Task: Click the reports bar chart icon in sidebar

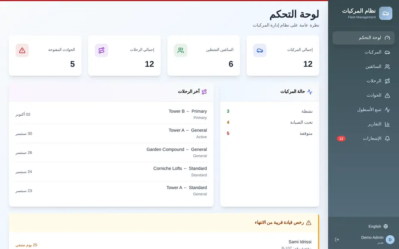Action: click(387, 124)
